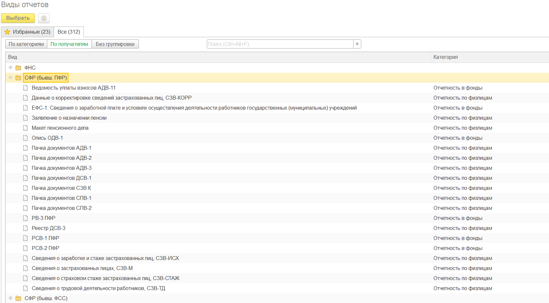
Task: Select Пачка документов ДСВ-1
Action: coord(62,178)
